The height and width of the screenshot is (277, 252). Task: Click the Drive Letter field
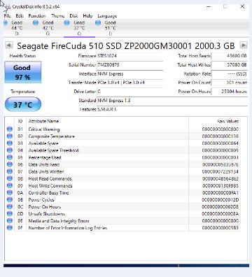130,92
